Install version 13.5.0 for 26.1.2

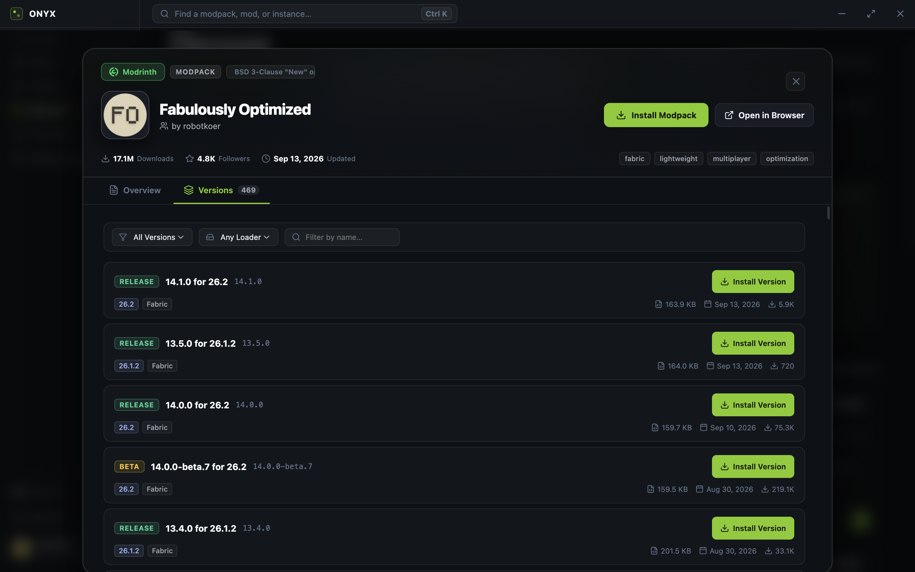tap(753, 343)
